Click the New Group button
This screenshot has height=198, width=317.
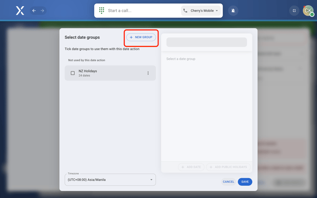pos(141,37)
